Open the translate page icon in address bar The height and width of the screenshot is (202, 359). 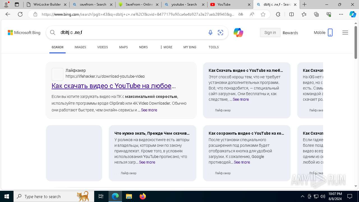[x=241, y=14]
